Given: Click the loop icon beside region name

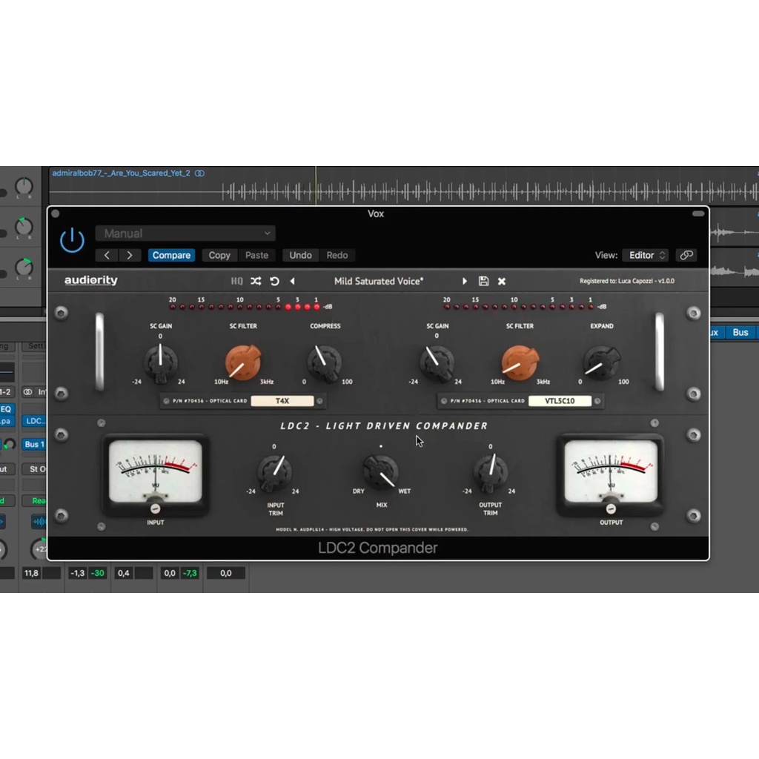Looking at the screenshot, I should click(199, 173).
